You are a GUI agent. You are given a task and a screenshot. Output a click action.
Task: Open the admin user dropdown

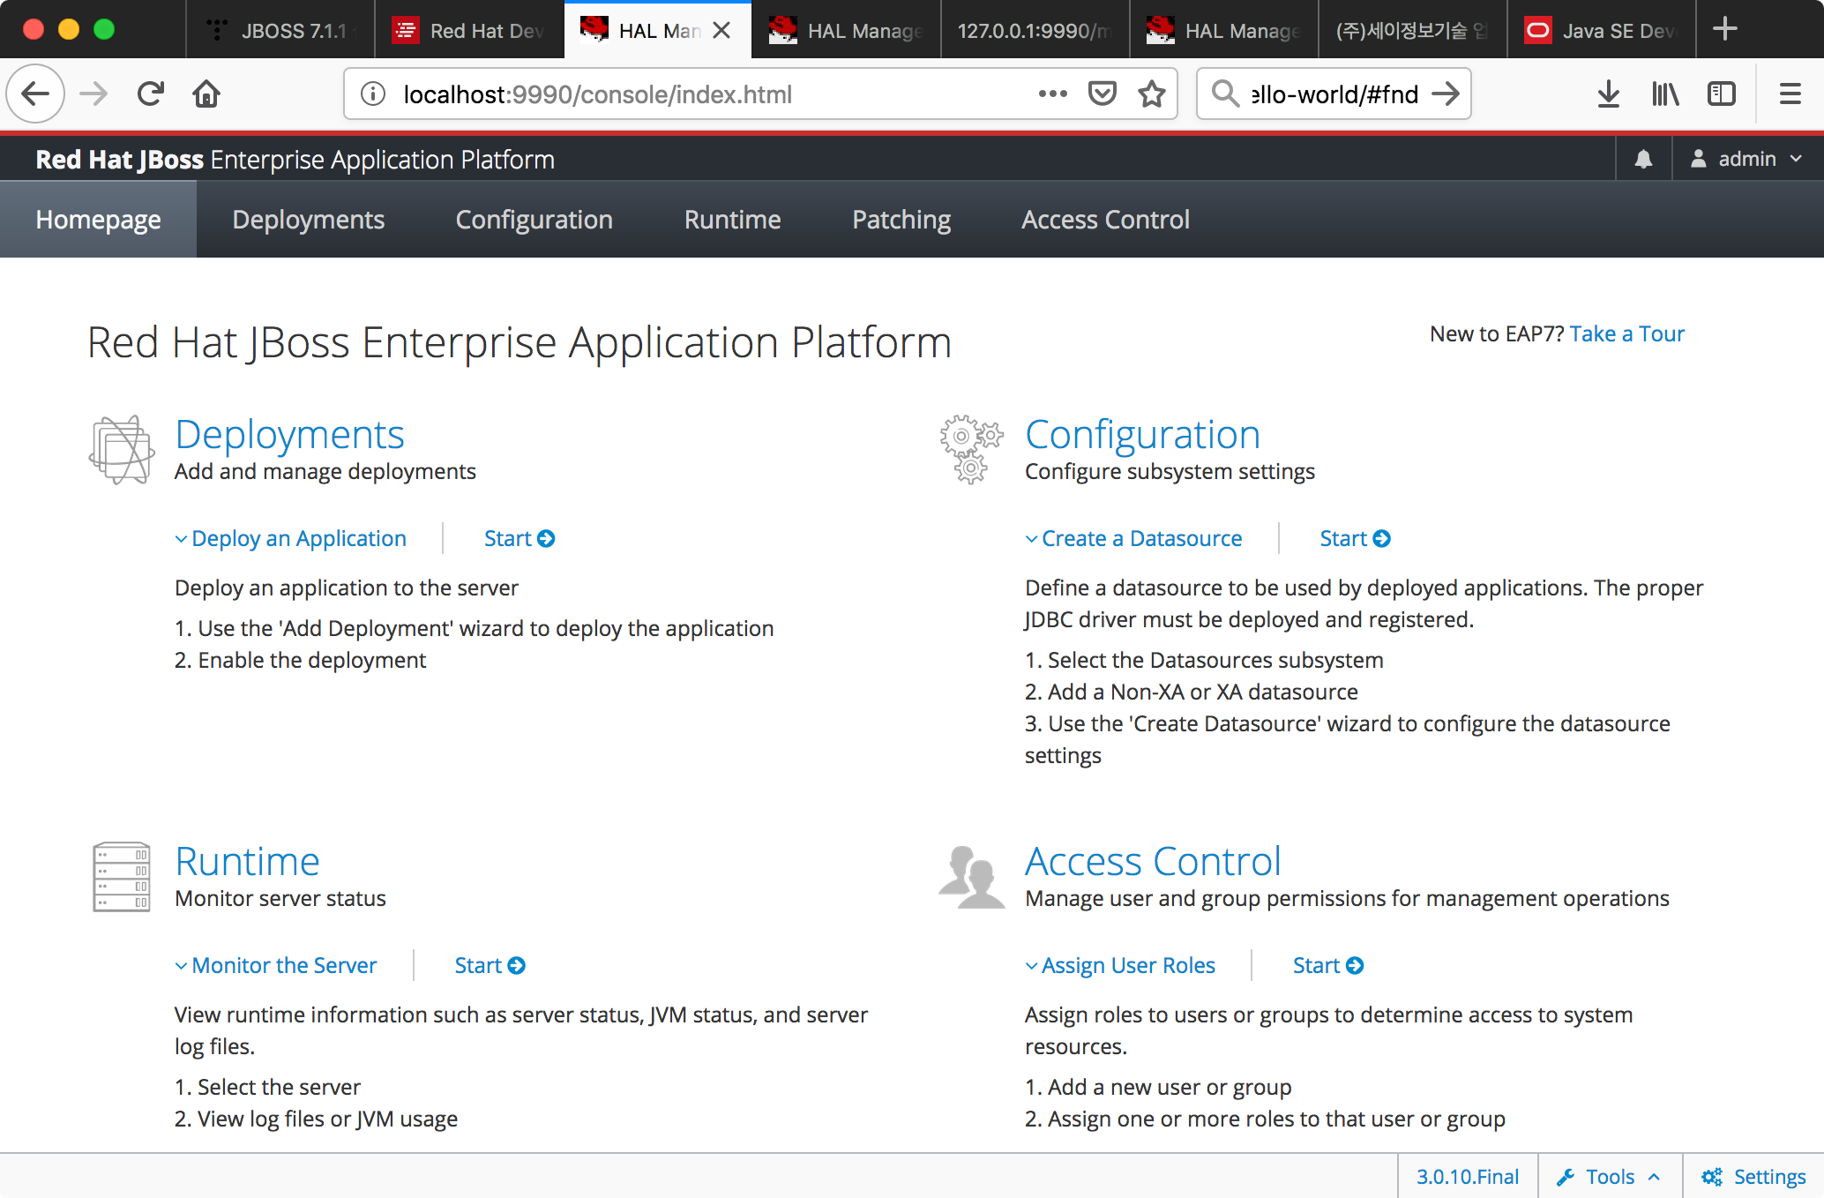(x=1746, y=160)
